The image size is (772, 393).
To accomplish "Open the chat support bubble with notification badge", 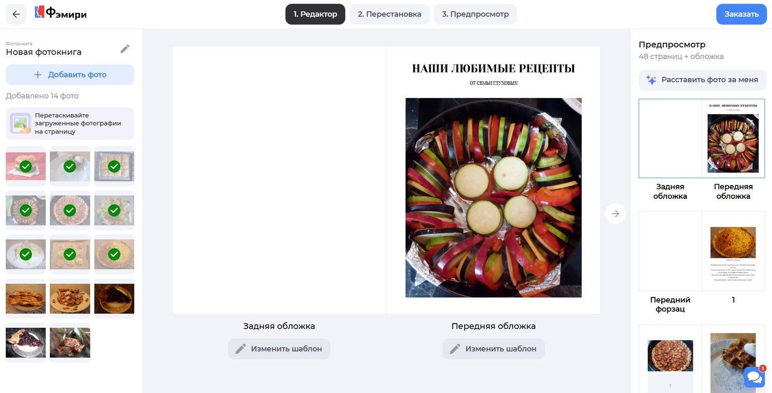I will click(x=755, y=377).
